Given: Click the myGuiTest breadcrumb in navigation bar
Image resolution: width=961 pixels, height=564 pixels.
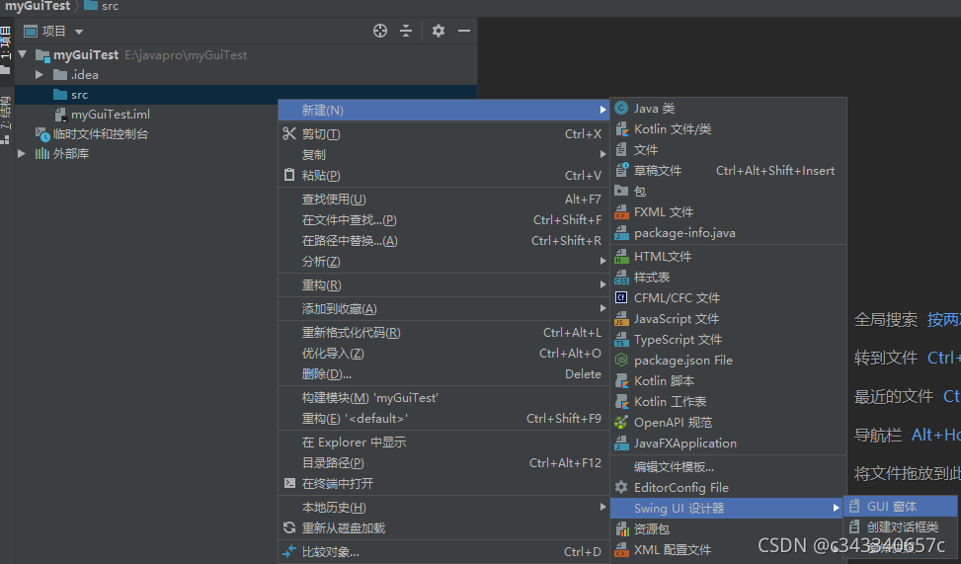Looking at the screenshot, I should pyautogui.click(x=38, y=6).
